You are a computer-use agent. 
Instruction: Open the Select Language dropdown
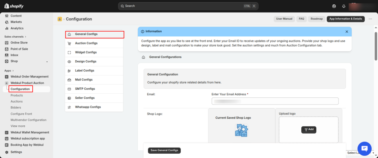[x=361, y=153]
